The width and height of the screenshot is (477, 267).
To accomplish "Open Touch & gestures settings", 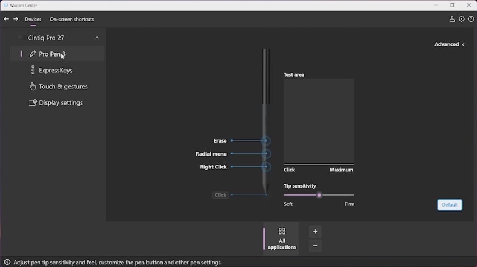I will [x=63, y=86].
